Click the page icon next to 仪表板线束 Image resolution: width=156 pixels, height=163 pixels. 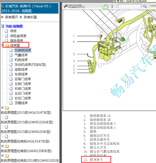11,50
